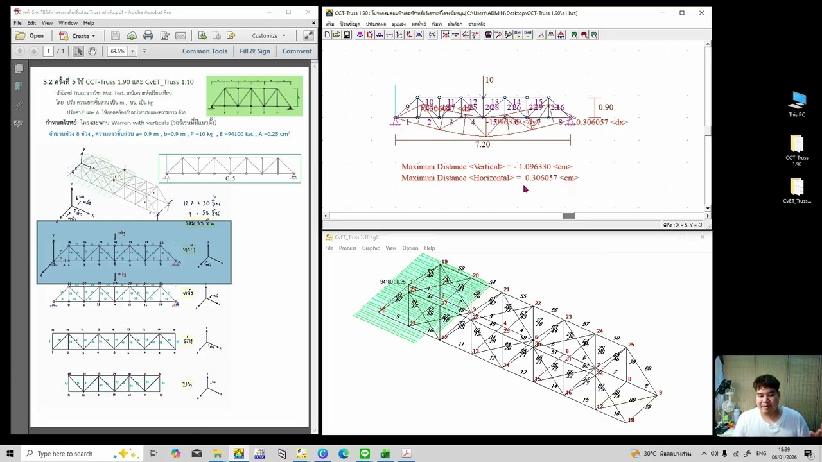Open the Create dropdown in Acrobat
Image resolution: width=822 pixels, height=462 pixels.
(78, 35)
